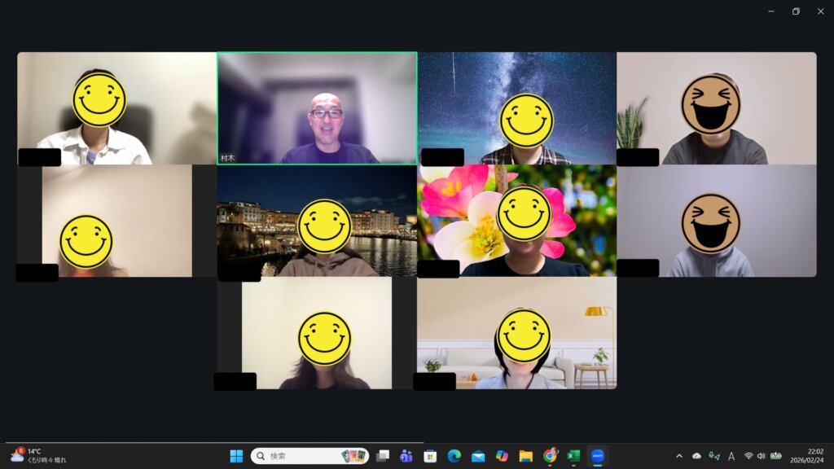Launch Google Chrome from the taskbar
Viewport: 834px width, 469px height.
coord(550,456)
